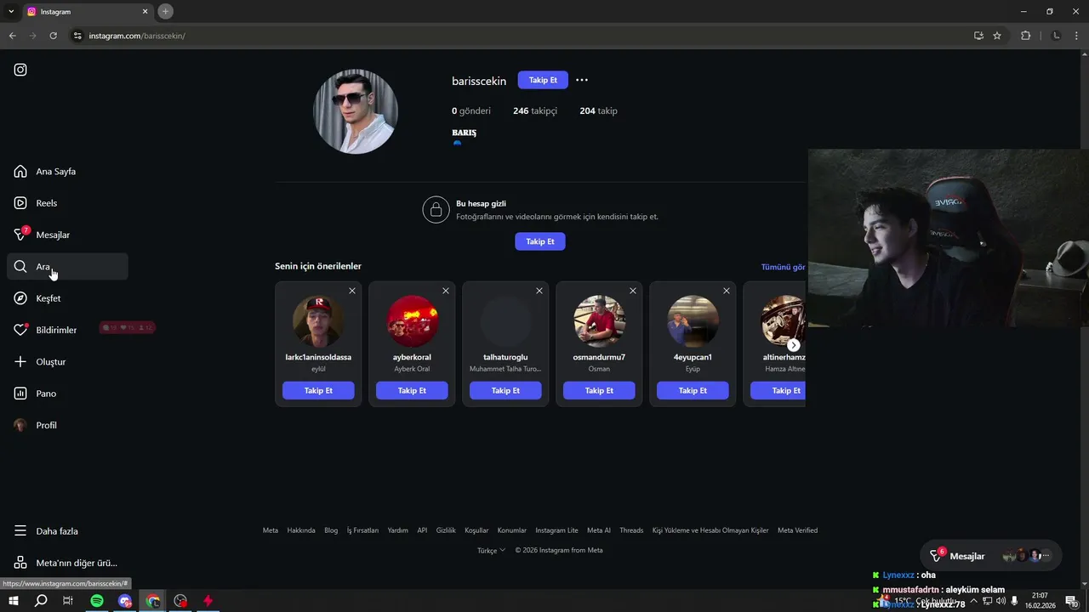
Task: Click install app icon in address bar
Action: (x=978, y=36)
